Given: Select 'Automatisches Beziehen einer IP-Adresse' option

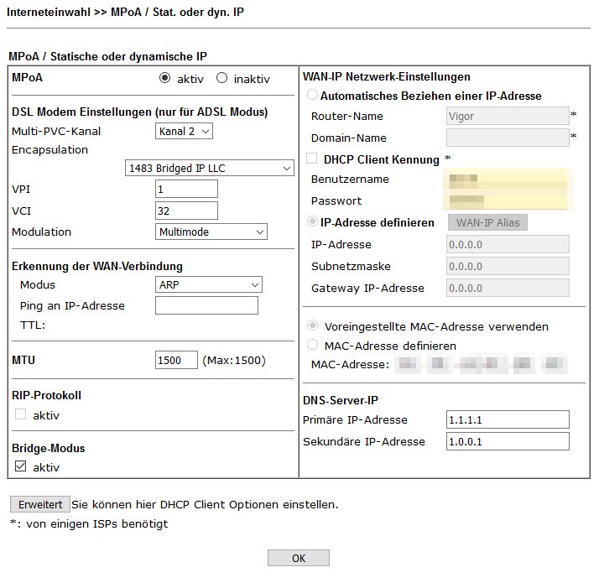Looking at the screenshot, I should [x=313, y=96].
